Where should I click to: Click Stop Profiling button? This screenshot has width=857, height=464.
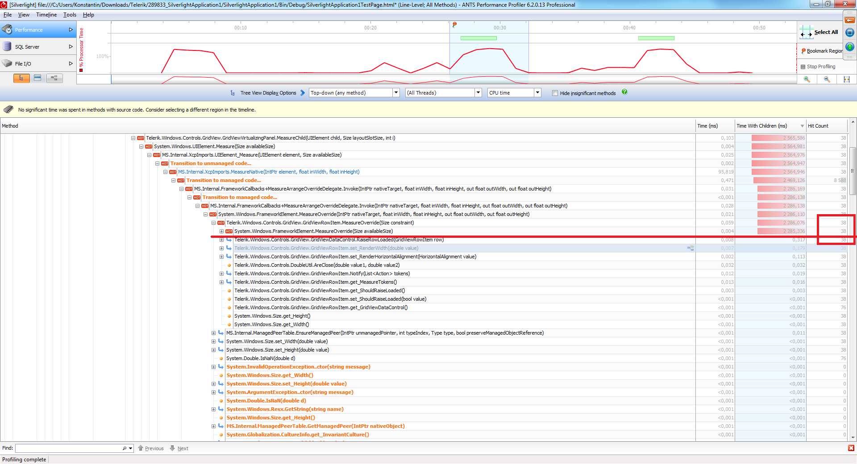(818, 66)
